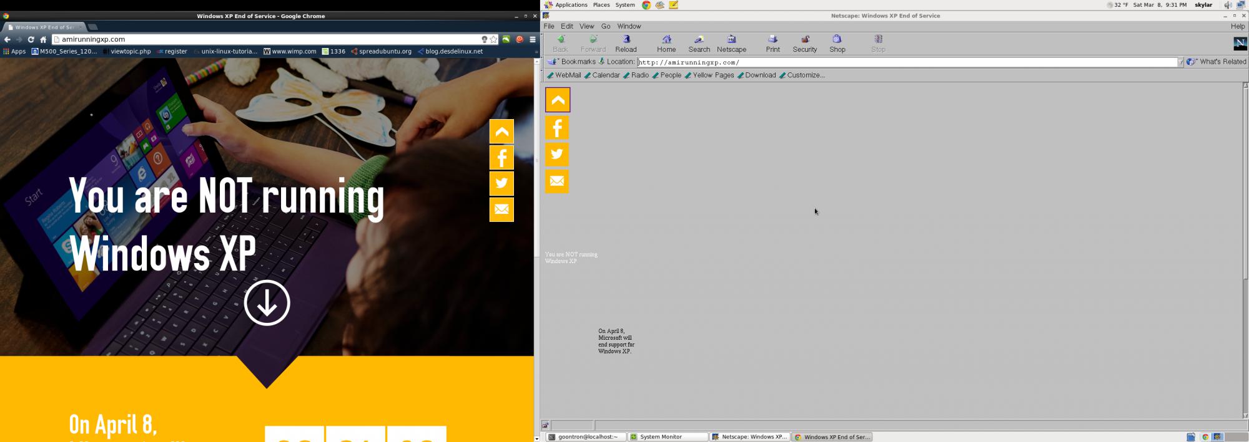Open blog.desdelinux.net bookmark in Chrome
Image resolution: width=1249 pixels, height=442 pixels.
450,52
